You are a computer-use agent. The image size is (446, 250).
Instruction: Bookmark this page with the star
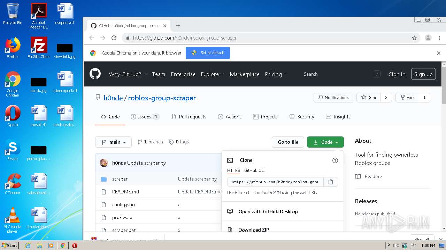coord(414,38)
